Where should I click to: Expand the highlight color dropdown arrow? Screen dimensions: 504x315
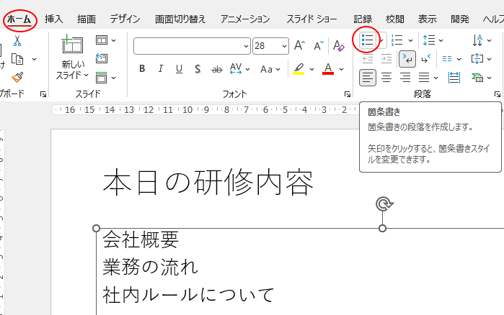tap(311, 69)
